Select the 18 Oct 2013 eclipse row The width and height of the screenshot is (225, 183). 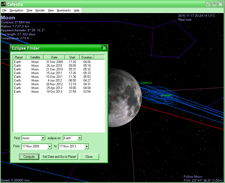tap(54, 92)
